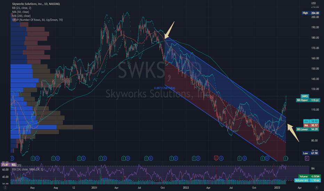Click the 150.00 price axis label

pyautogui.click(x=315, y=68)
